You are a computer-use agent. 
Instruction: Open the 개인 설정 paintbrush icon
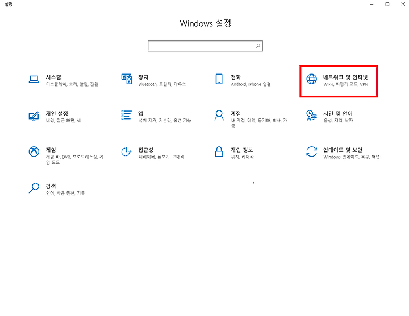pos(34,116)
